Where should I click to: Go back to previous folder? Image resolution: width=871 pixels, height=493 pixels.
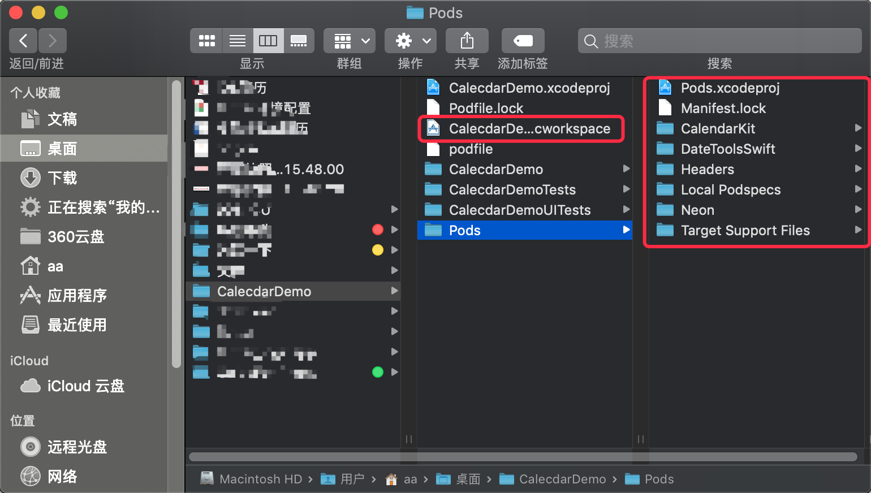tap(23, 41)
